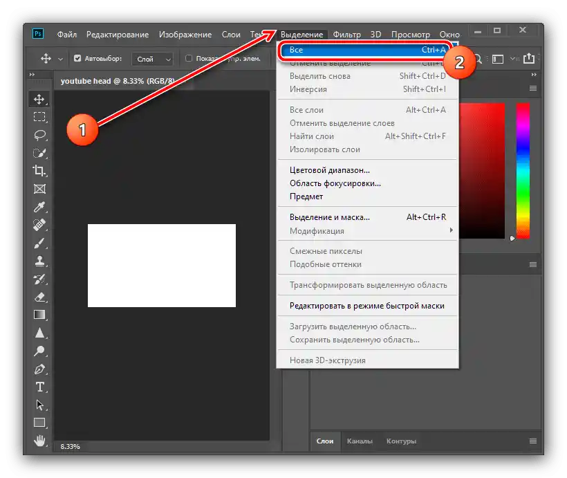The image size is (567, 478).
Task: Open the Окно menu
Action: [449, 35]
